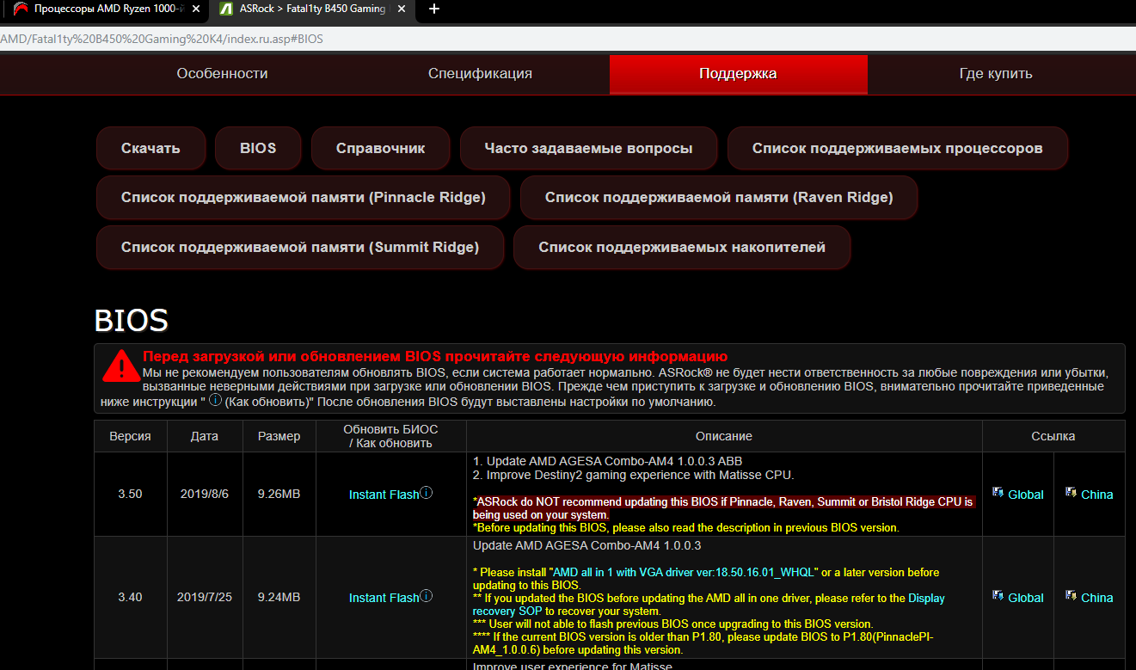Click the highlighted "ASRock do NOT recommend updating" note
The image size is (1136, 670).
click(x=723, y=507)
